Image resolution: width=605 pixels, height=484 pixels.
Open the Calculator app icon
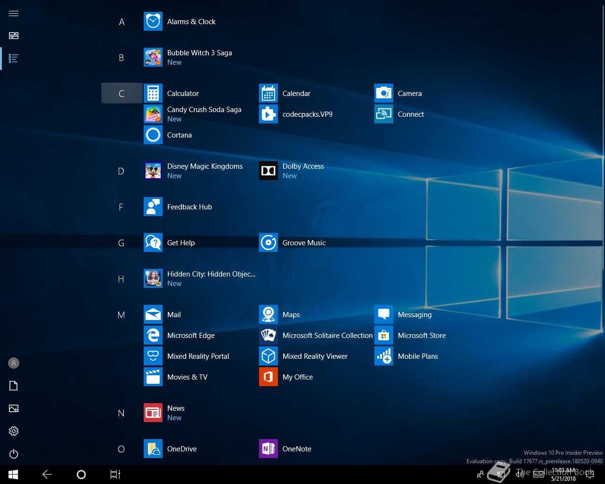(153, 94)
